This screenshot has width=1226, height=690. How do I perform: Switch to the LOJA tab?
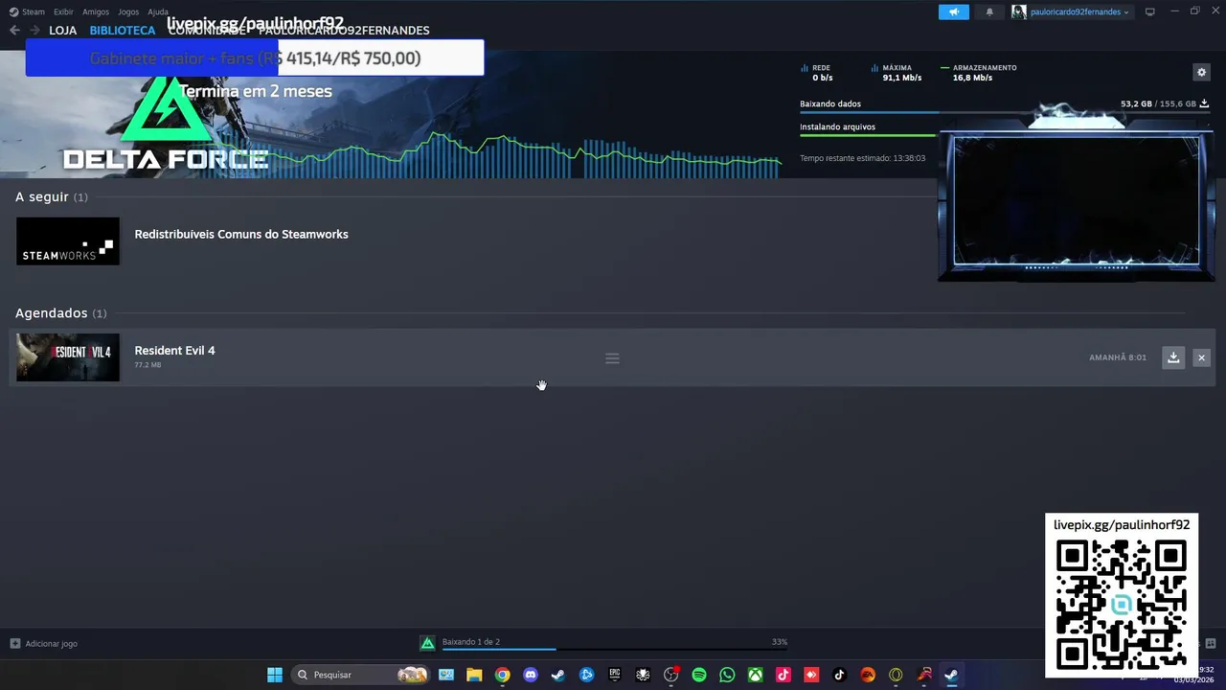click(63, 31)
